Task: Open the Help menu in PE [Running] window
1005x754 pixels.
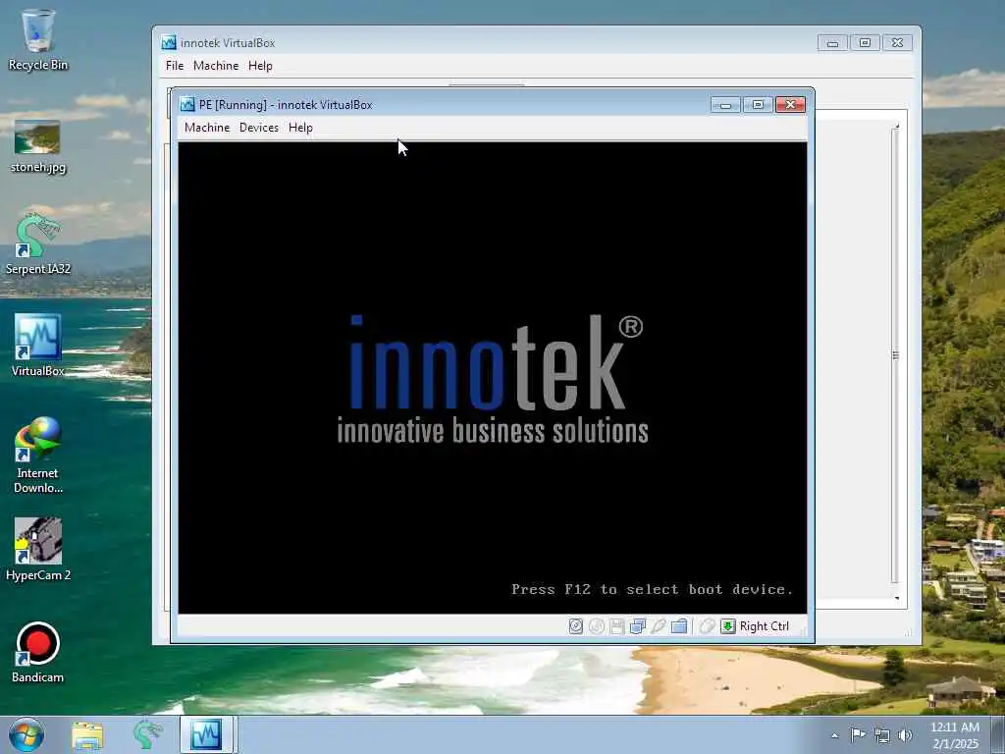Action: 300,128
